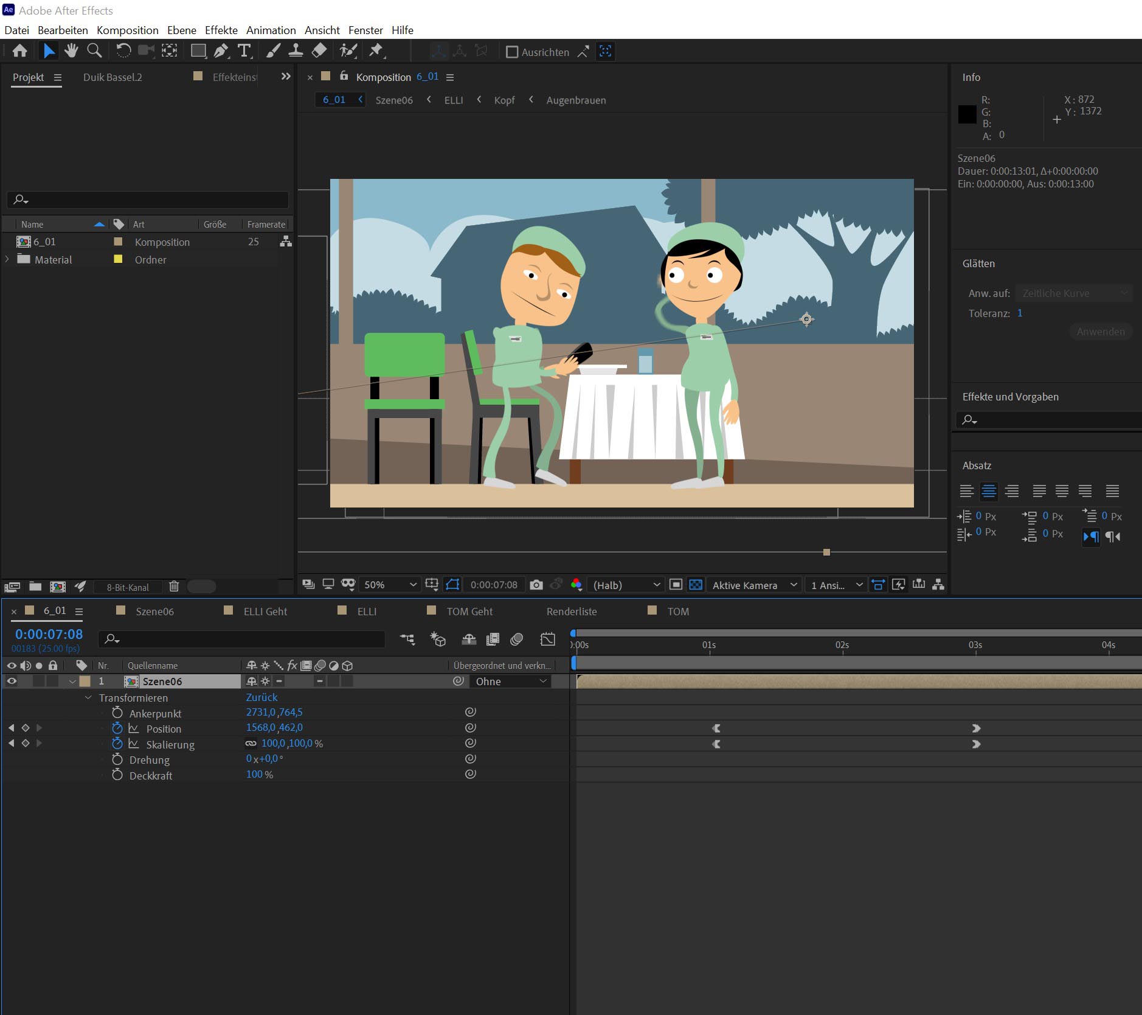Open the Animation menu
1142x1015 pixels.
271,30
